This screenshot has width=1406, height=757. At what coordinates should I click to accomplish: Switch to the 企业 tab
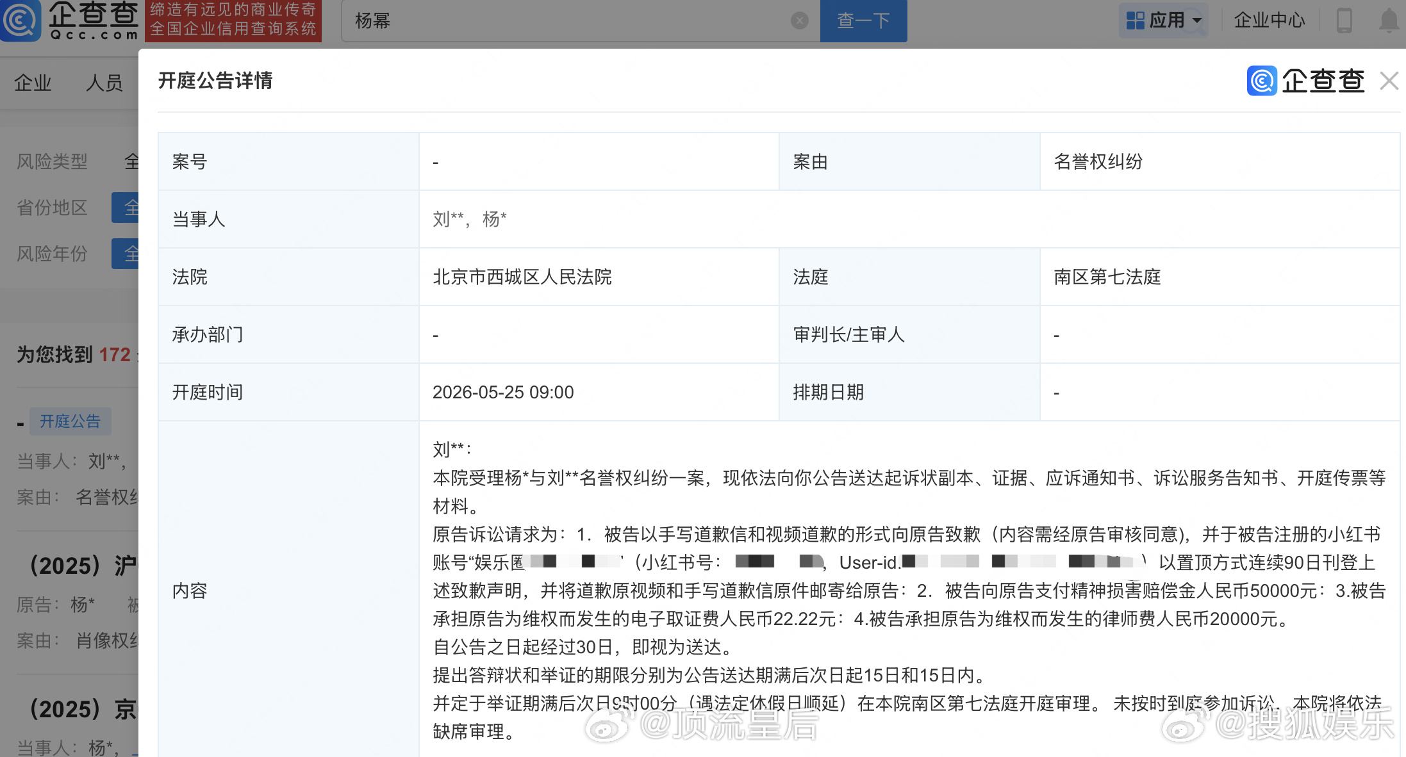point(33,82)
